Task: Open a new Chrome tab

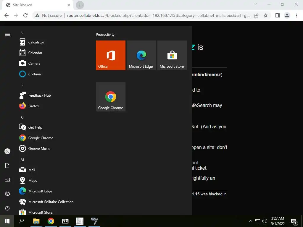Action: pyautogui.click(x=80, y=5)
